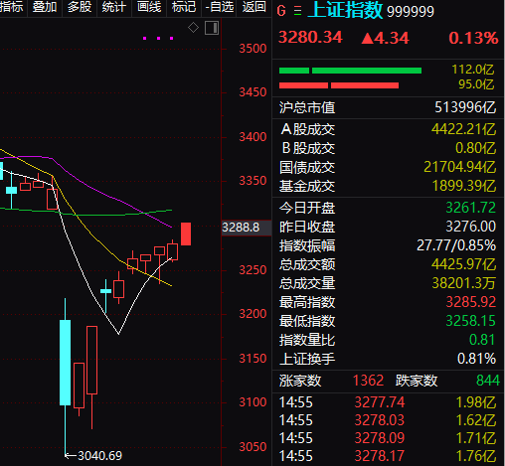Image resolution: width=505 pixels, height=466 pixels.
Task: Toggle -自选 remove from watchlist
Action: pyautogui.click(x=219, y=7)
